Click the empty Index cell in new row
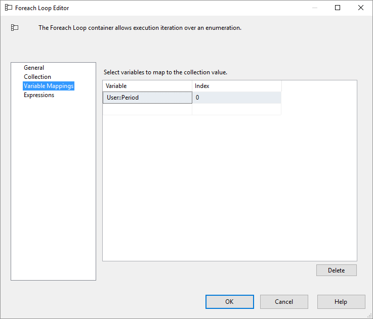 (237, 109)
